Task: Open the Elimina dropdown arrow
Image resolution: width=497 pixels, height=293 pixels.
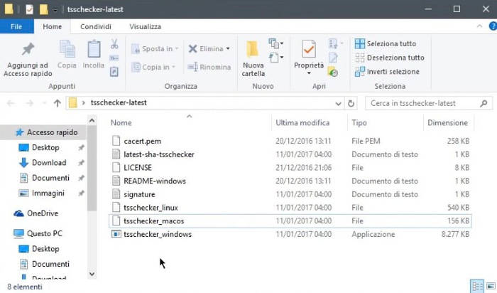Action: tap(228, 48)
